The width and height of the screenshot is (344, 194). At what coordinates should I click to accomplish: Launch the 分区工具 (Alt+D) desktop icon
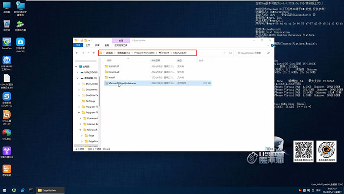pos(6,118)
